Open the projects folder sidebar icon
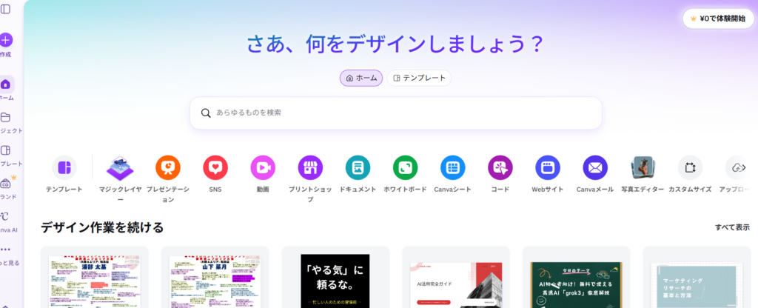758x308 pixels. click(5, 118)
